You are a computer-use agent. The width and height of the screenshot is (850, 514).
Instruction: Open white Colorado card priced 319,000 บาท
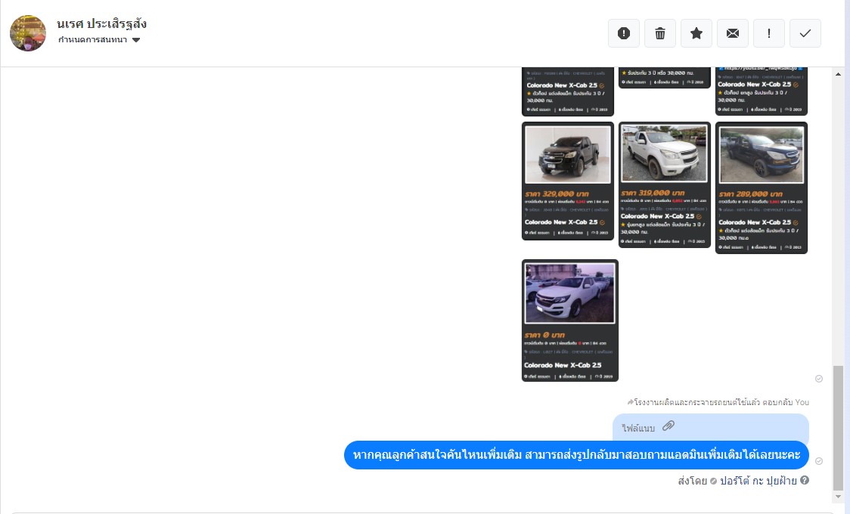pyautogui.click(x=664, y=184)
